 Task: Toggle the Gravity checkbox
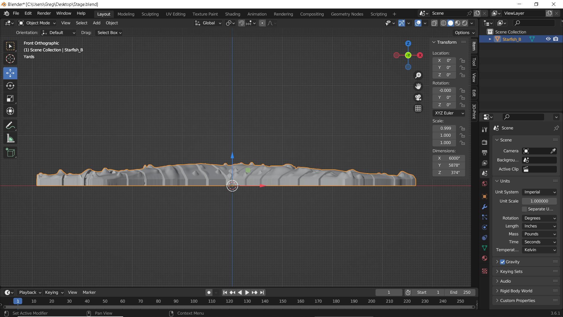[x=502, y=262]
